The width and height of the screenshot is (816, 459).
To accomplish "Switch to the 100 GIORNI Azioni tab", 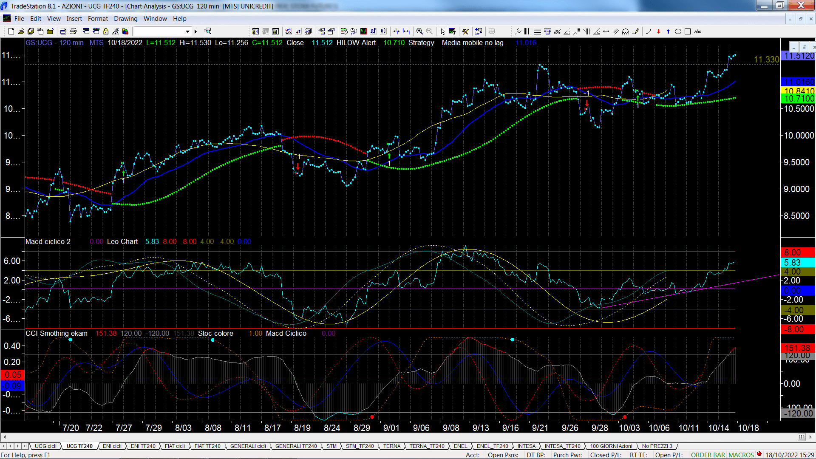I will (611, 446).
